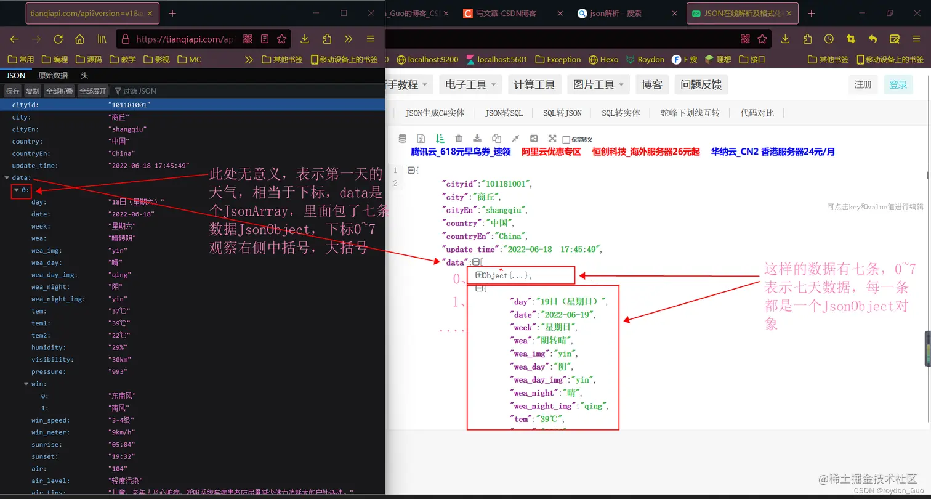Viewport: 931px width, 499px height.
Task: Open the JSON转SQL conversion link
Action: [x=504, y=113]
